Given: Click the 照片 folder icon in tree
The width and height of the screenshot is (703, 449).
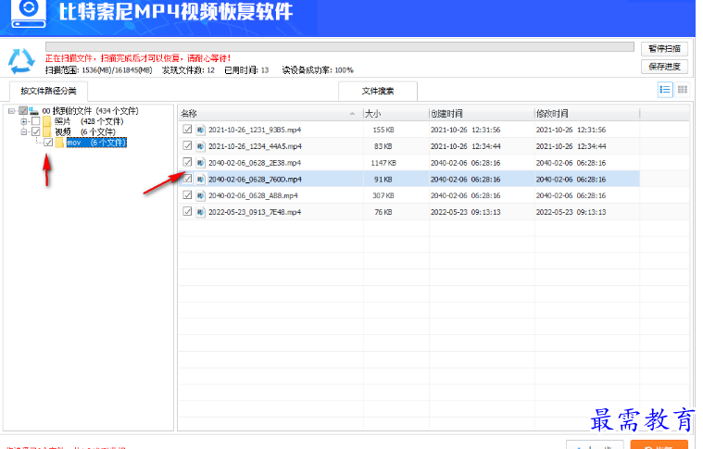Looking at the screenshot, I should point(47,121).
